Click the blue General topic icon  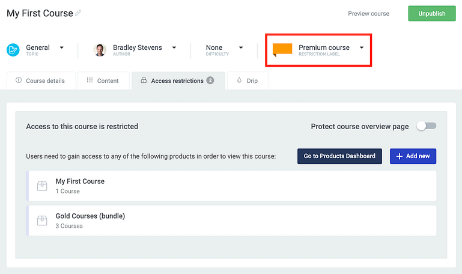13,50
